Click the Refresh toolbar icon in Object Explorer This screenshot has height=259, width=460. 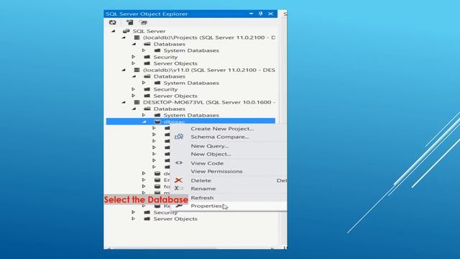pos(112,22)
